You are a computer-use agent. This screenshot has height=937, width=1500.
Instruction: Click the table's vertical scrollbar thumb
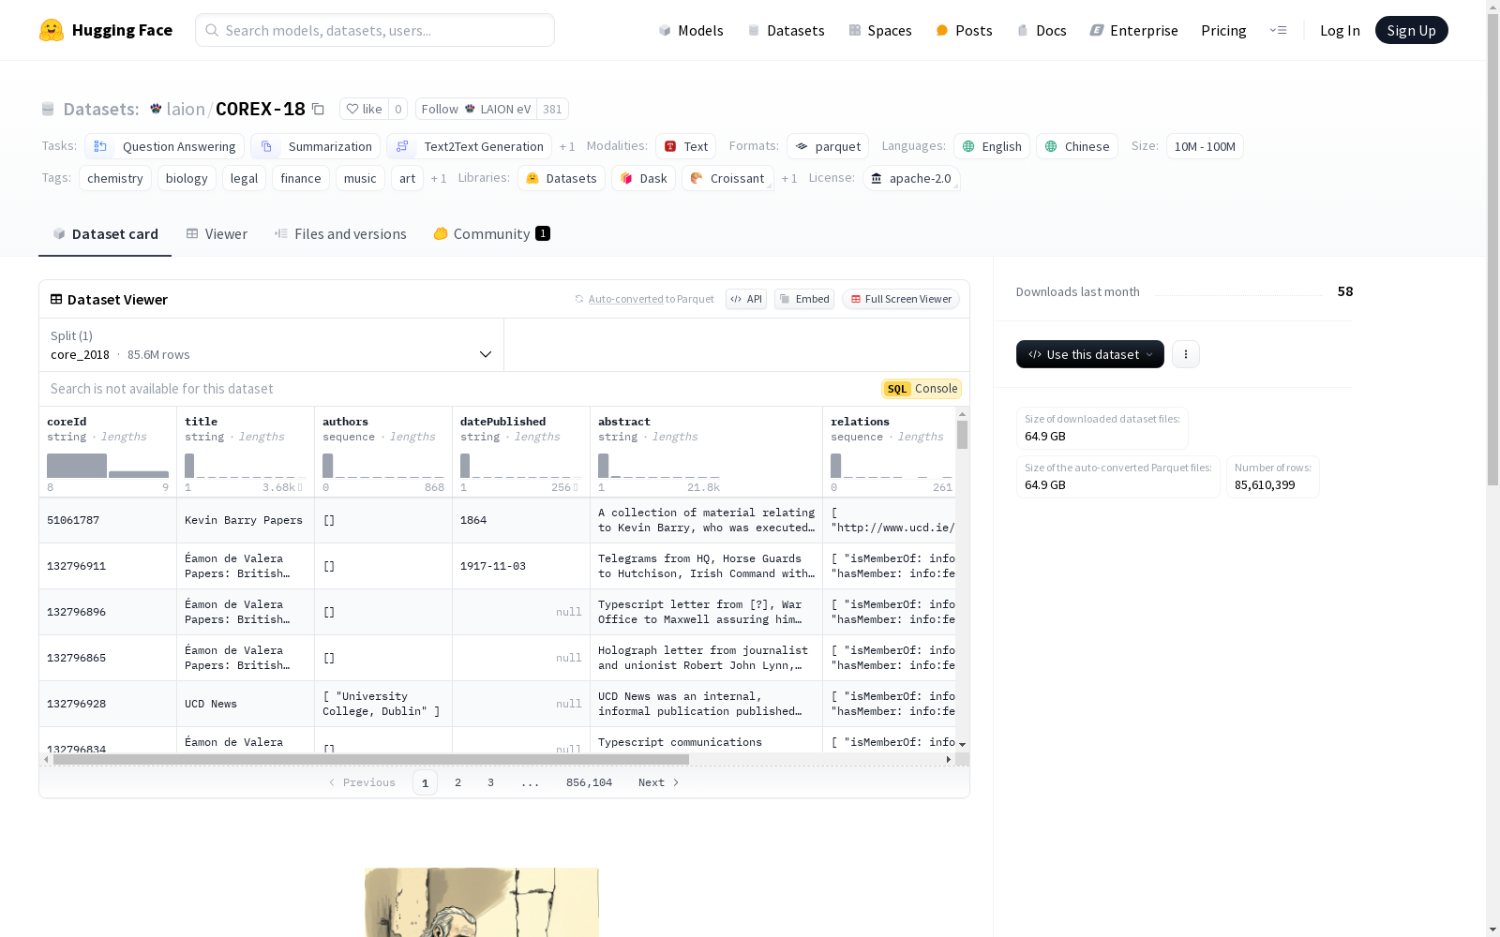click(962, 435)
